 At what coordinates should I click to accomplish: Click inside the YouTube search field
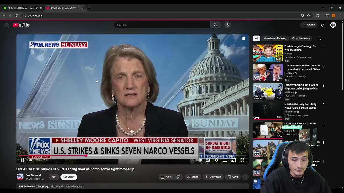tap(162, 25)
